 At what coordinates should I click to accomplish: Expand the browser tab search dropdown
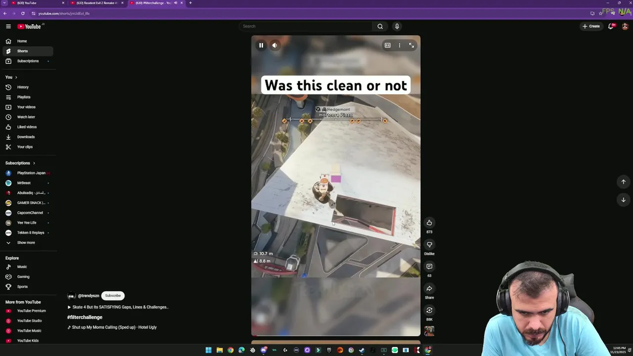pyautogui.click(x=4, y=3)
